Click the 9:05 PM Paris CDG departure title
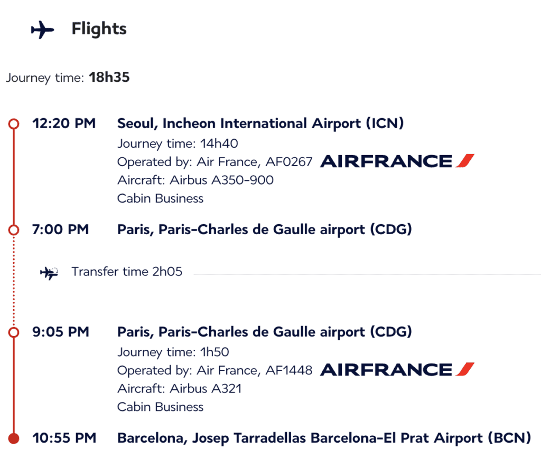This screenshot has width=541, height=460. pyautogui.click(x=265, y=332)
